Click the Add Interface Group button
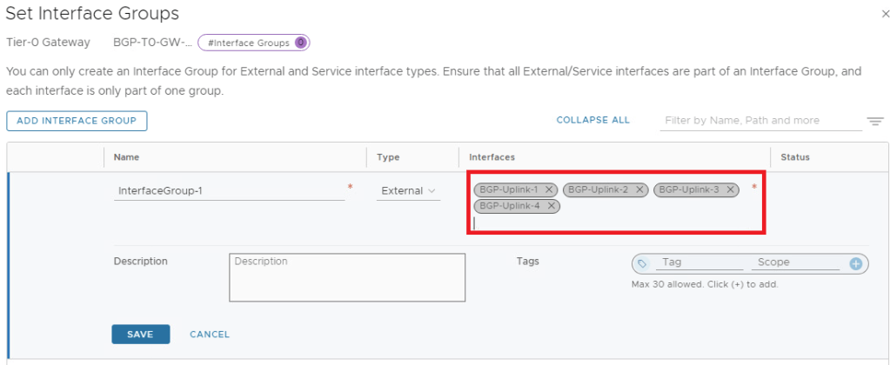The image size is (890, 365). pos(77,121)
